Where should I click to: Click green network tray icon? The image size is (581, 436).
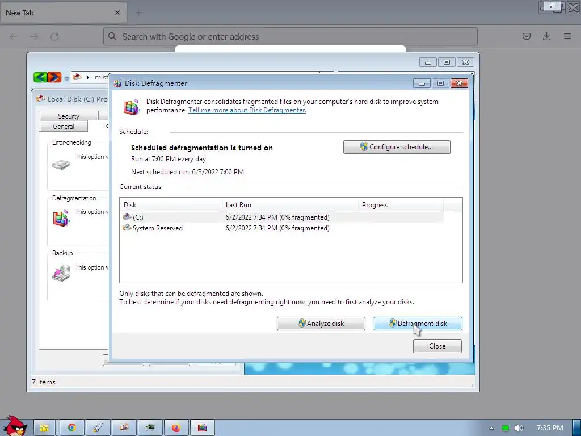click(x=506, y=428)
